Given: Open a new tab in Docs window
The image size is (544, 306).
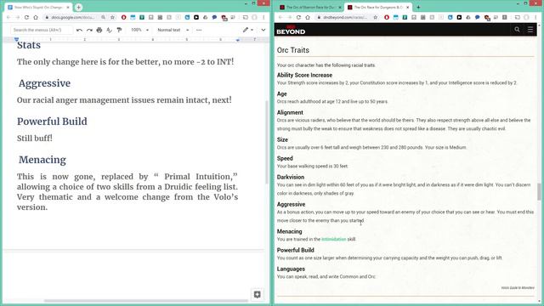Looking at the screenshot, I should pyautogui.click(x=79, y=7).
